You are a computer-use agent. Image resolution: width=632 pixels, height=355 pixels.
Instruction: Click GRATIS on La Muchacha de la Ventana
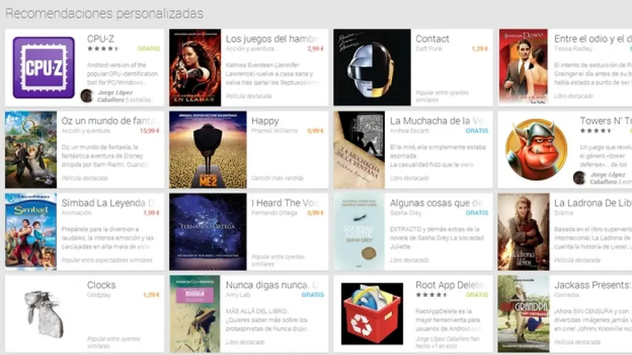(x=477, y=130)
